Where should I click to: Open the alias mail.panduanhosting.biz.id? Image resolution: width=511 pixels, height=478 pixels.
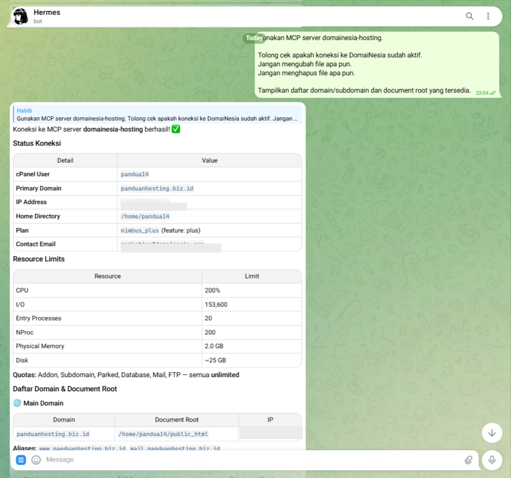click(175, 448)
